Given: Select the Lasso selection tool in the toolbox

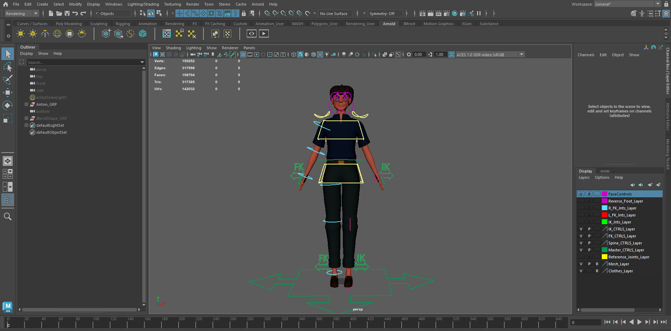Looking at the screenshot, I should point(8,67).
